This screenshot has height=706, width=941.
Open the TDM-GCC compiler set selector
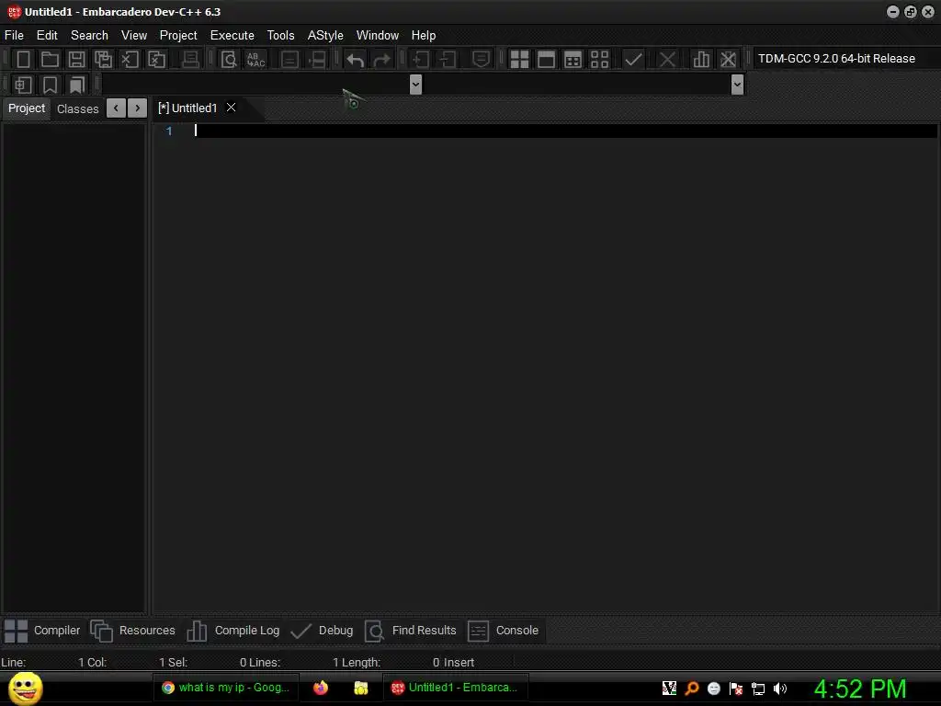click(845, 59)
